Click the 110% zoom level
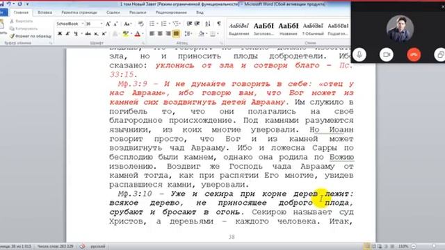The image size is (445, 250). click(403, 247)
